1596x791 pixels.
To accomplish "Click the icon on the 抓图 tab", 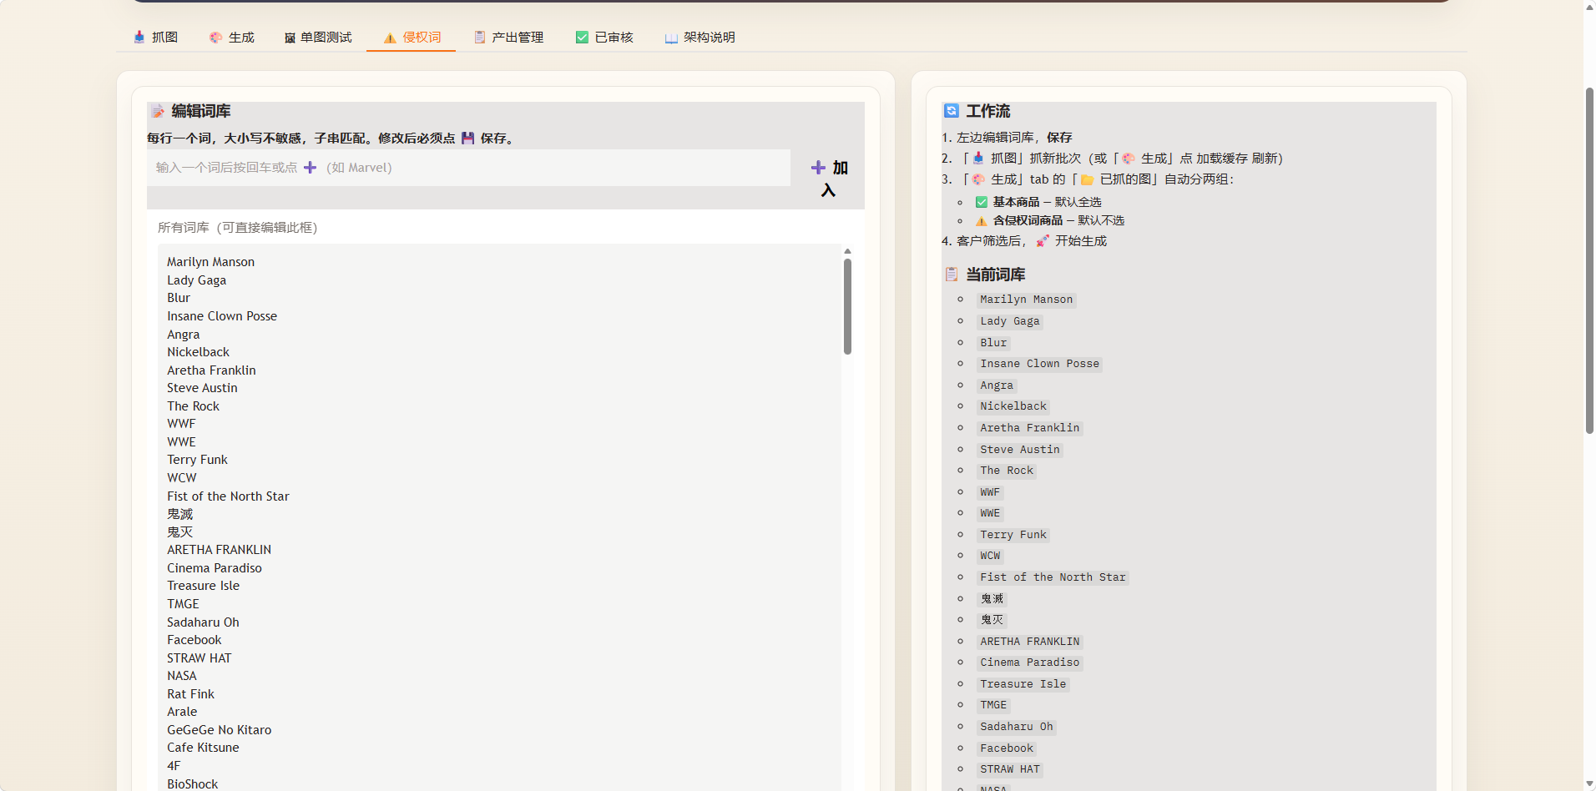I will [x=139, y=38].
